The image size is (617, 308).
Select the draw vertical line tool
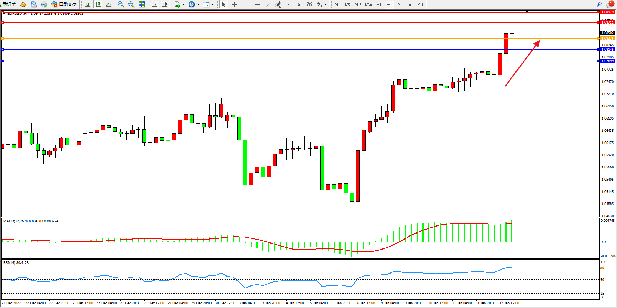(247, 4)
